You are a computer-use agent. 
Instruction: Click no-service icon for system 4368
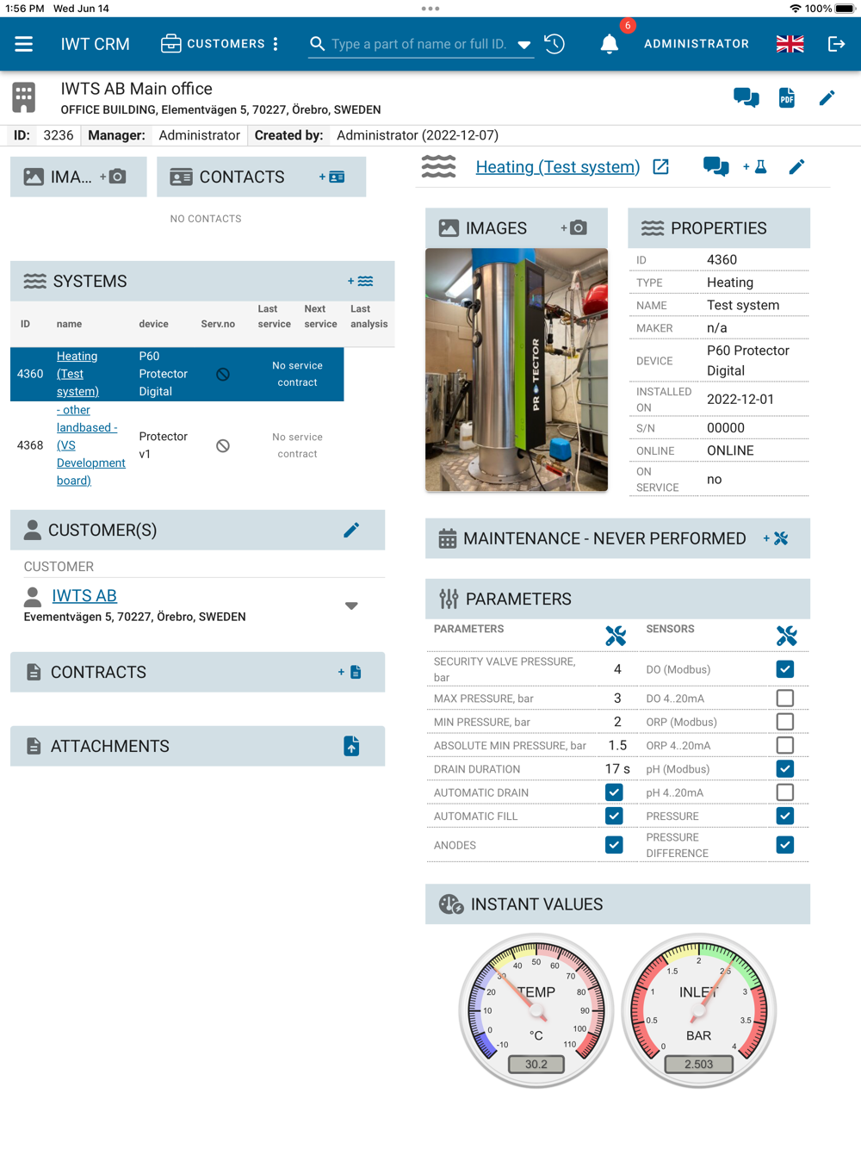point(223,445)
